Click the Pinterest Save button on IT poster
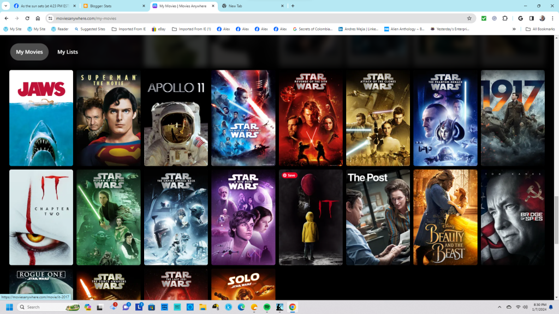 (x=289, y=176)
